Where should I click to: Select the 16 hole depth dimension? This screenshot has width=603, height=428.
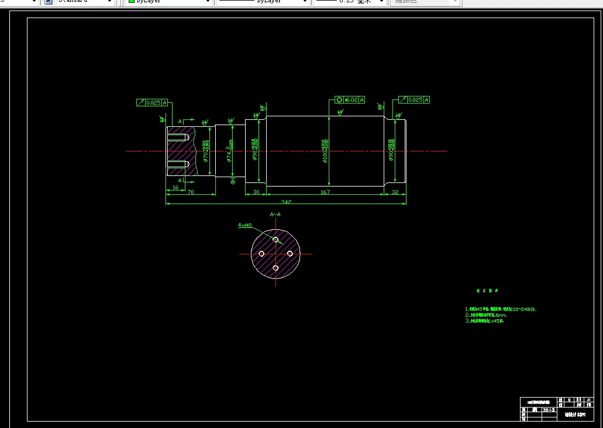175,188
